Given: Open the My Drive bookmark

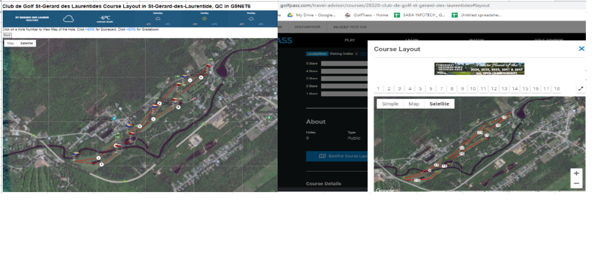Looking at the screenshot, I should click(x=312, y=15).
